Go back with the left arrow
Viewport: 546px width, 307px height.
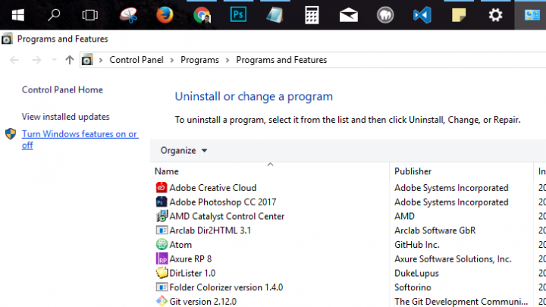coord(14,60)
